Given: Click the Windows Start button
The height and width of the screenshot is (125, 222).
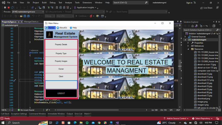Looking at the screenshot, I should click(x=3, y=123).
